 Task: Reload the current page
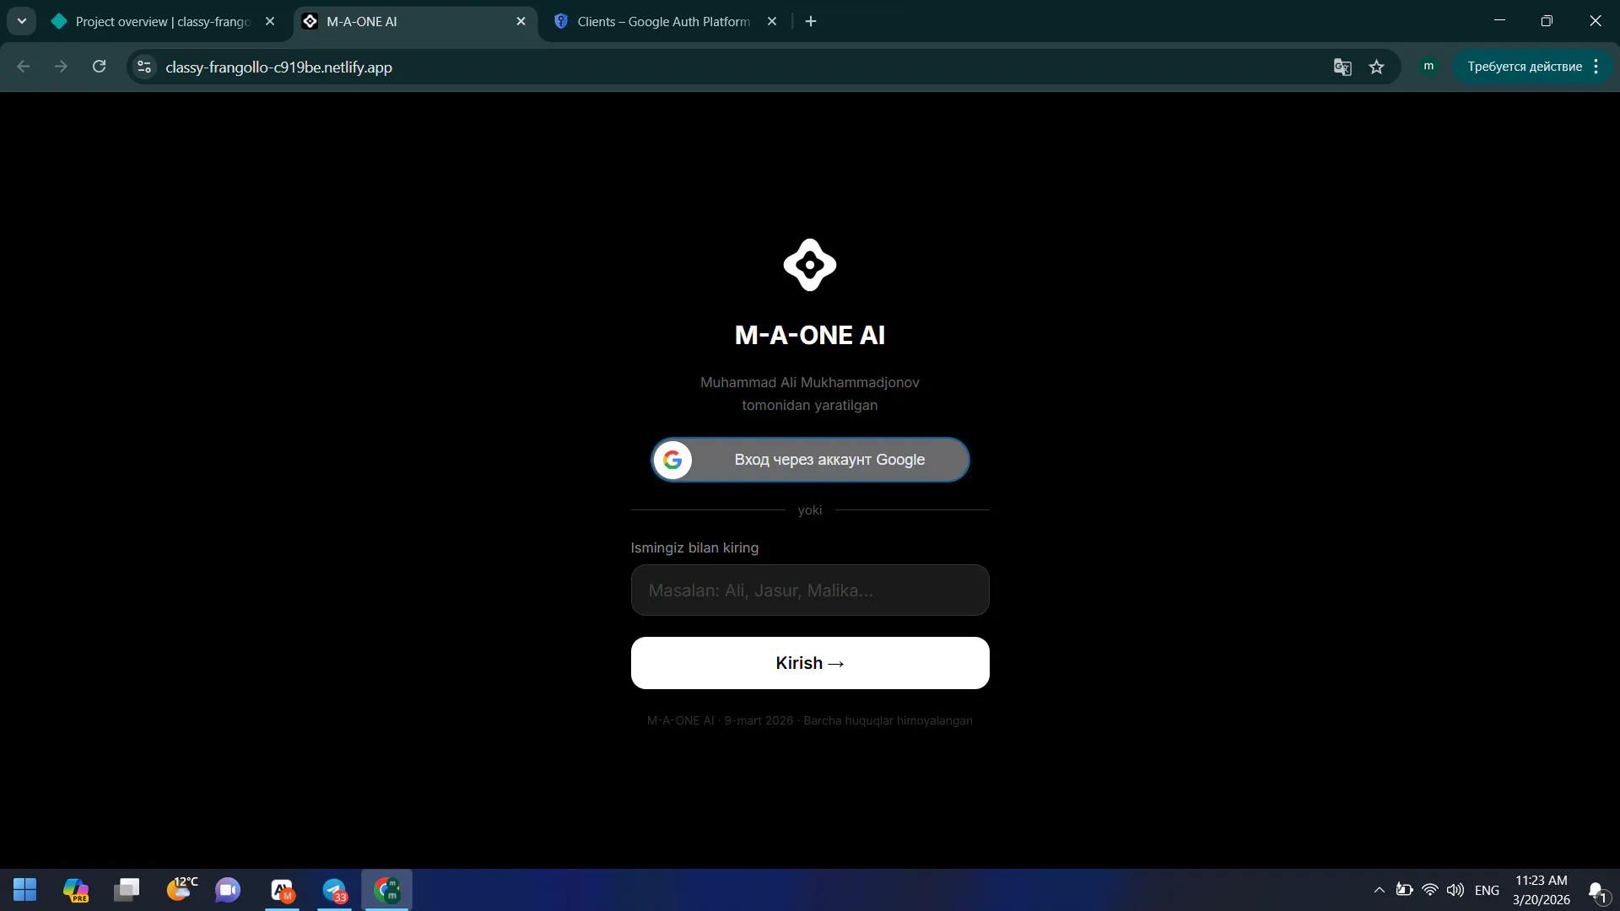point(99,67)
